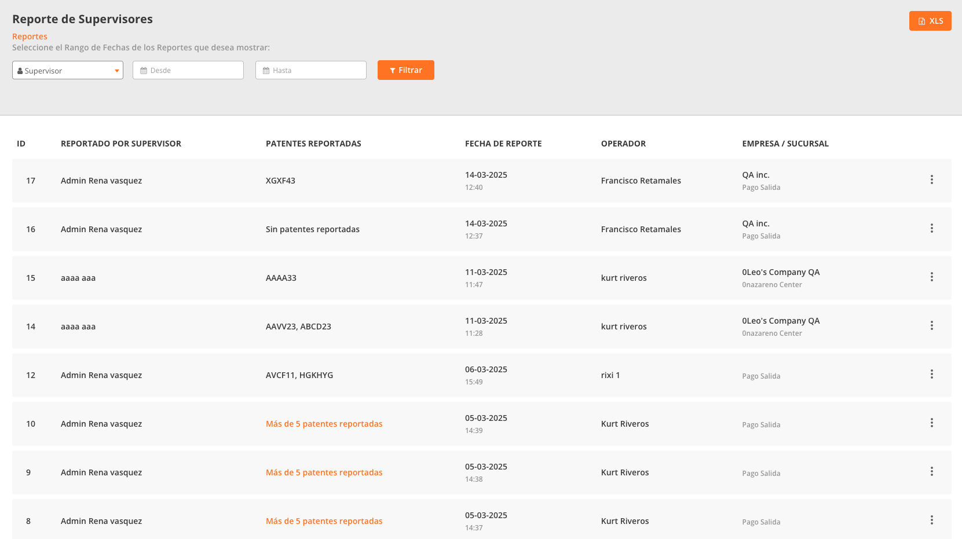The width and height of the screenshot is (962, 539).
Task: Click the Fecha de Reporte column header
Action: 503,144
